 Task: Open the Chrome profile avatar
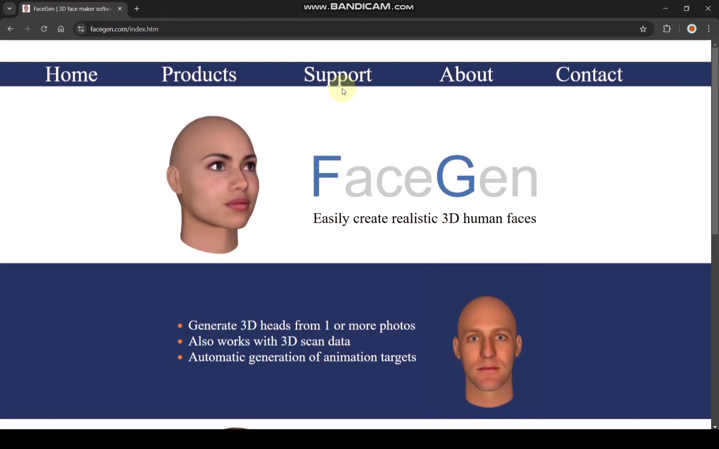(692, 29)
